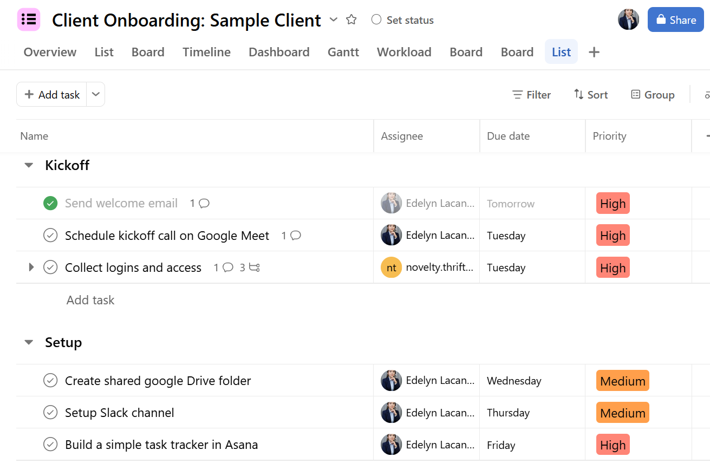710x463 pixels.
Task: Switch to the Gantt tab
Action: point(343,52)
